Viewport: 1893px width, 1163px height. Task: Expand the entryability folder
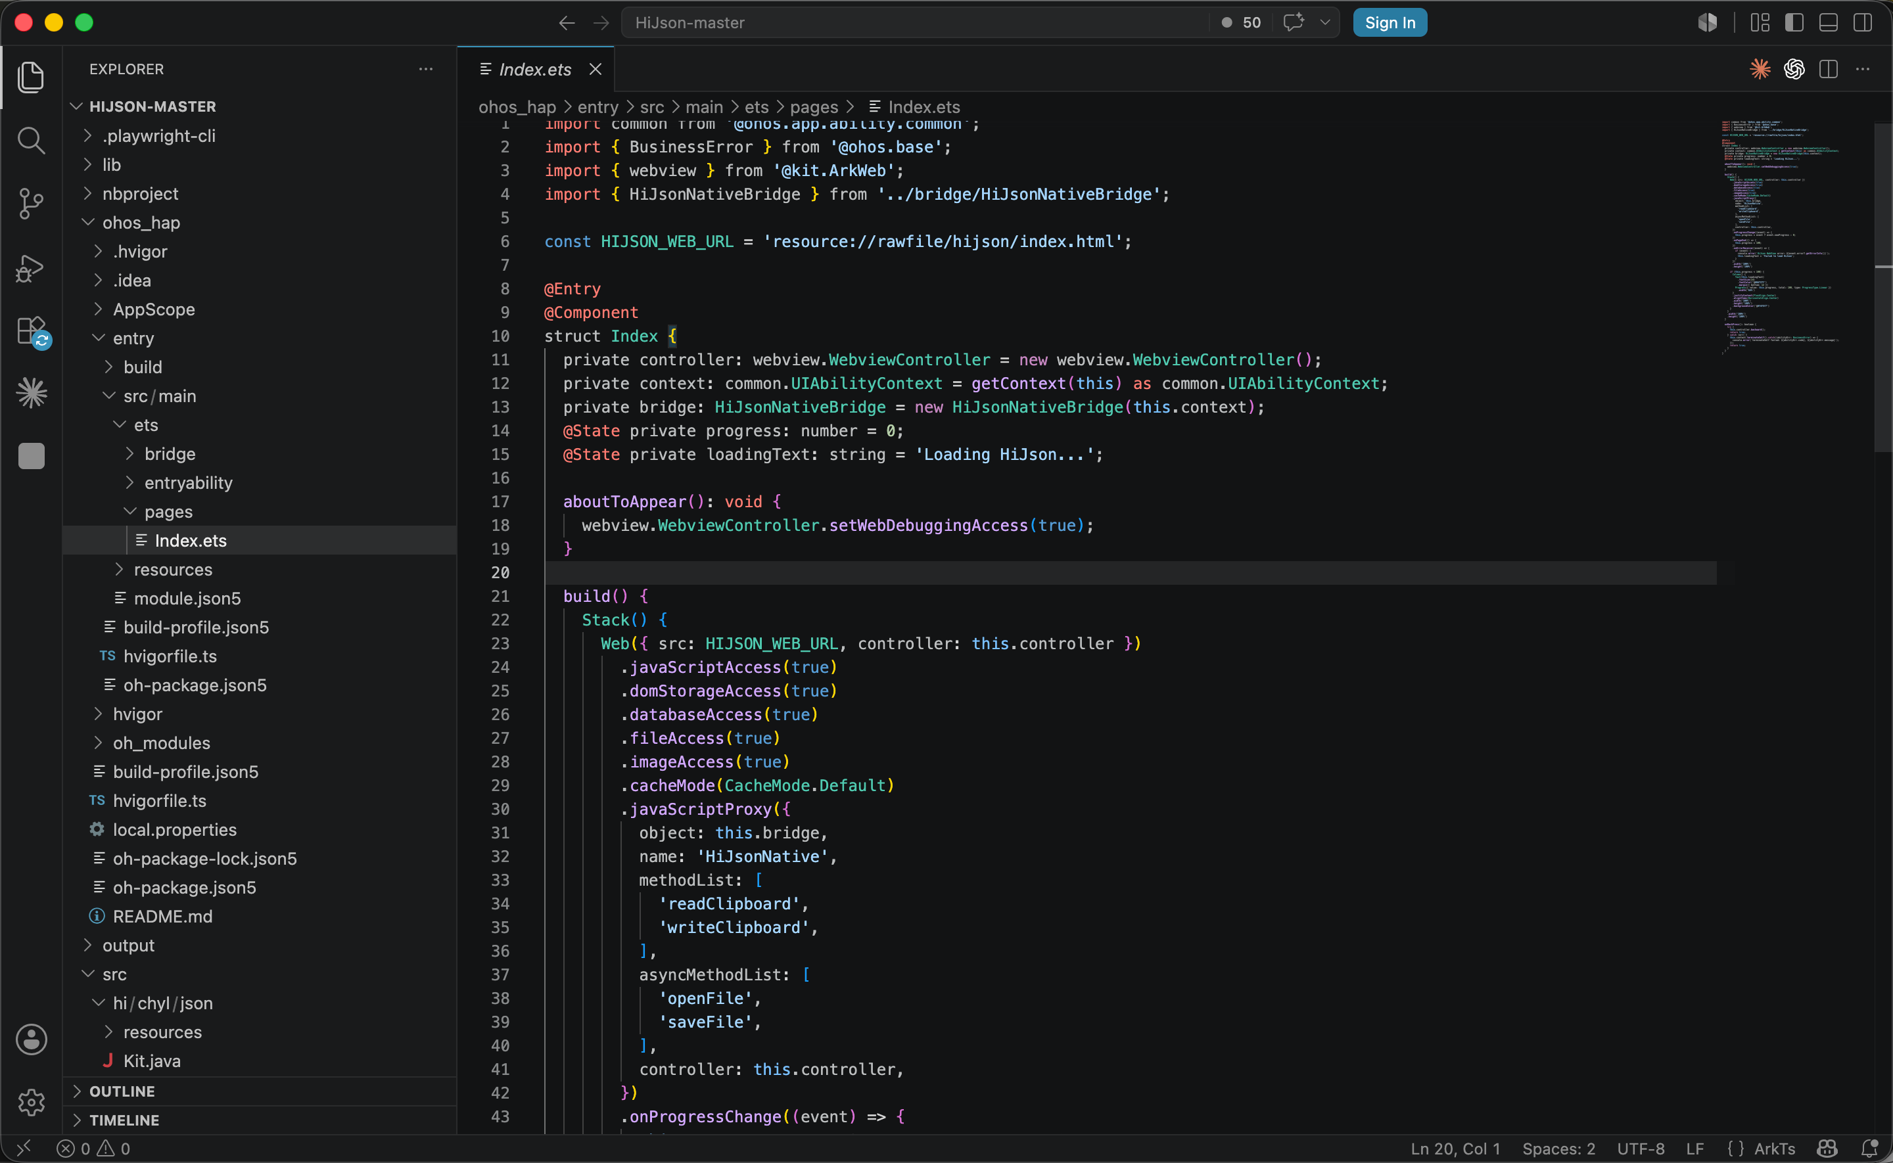(260, 482)
